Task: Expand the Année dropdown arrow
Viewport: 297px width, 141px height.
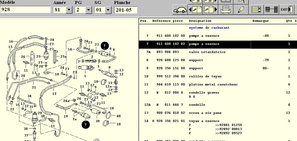Action: click(69, 10)
